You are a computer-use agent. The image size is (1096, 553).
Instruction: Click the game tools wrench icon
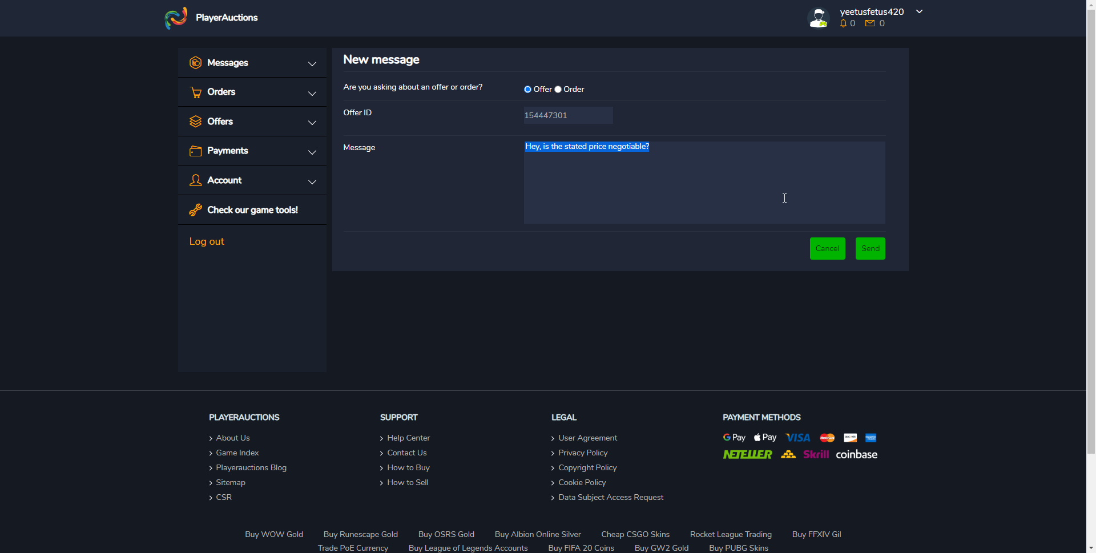click(x=195, y=210)
